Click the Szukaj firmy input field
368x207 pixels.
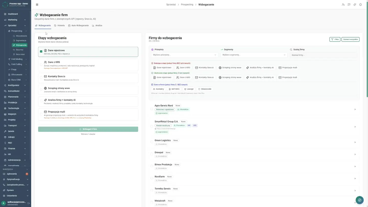coord(324,55)
